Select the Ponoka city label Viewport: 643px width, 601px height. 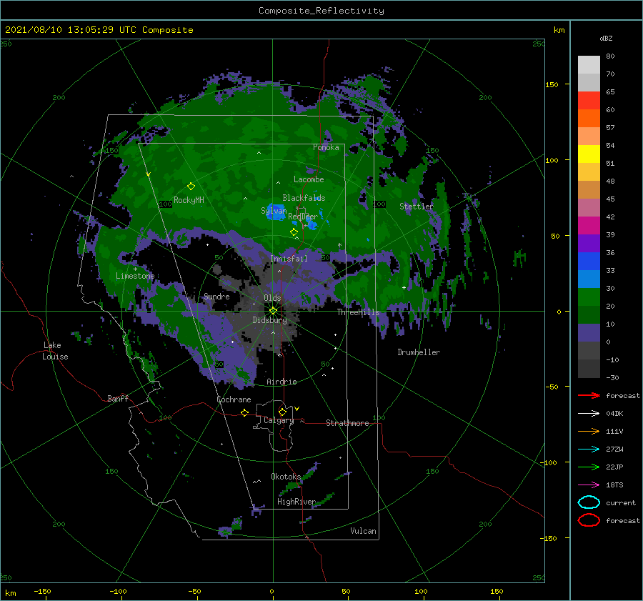[326, 147]
